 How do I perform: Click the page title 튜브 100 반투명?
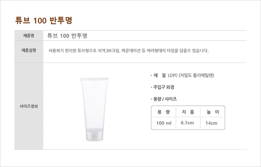[43, 20]
